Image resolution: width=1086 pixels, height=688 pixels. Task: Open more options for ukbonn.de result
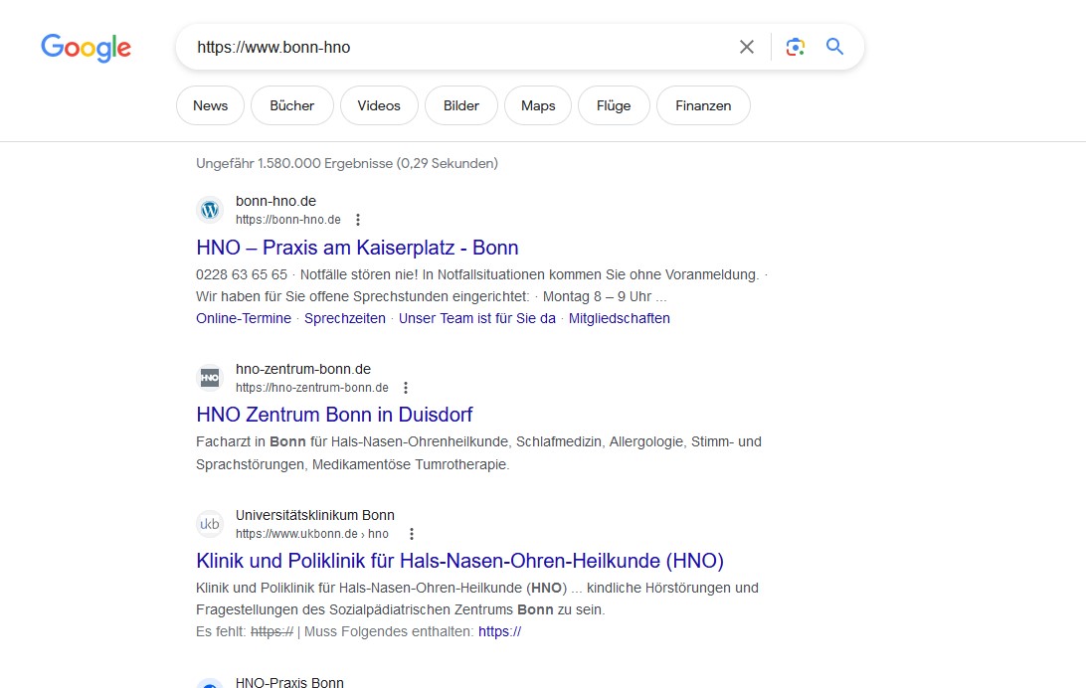tap(412, 534)
